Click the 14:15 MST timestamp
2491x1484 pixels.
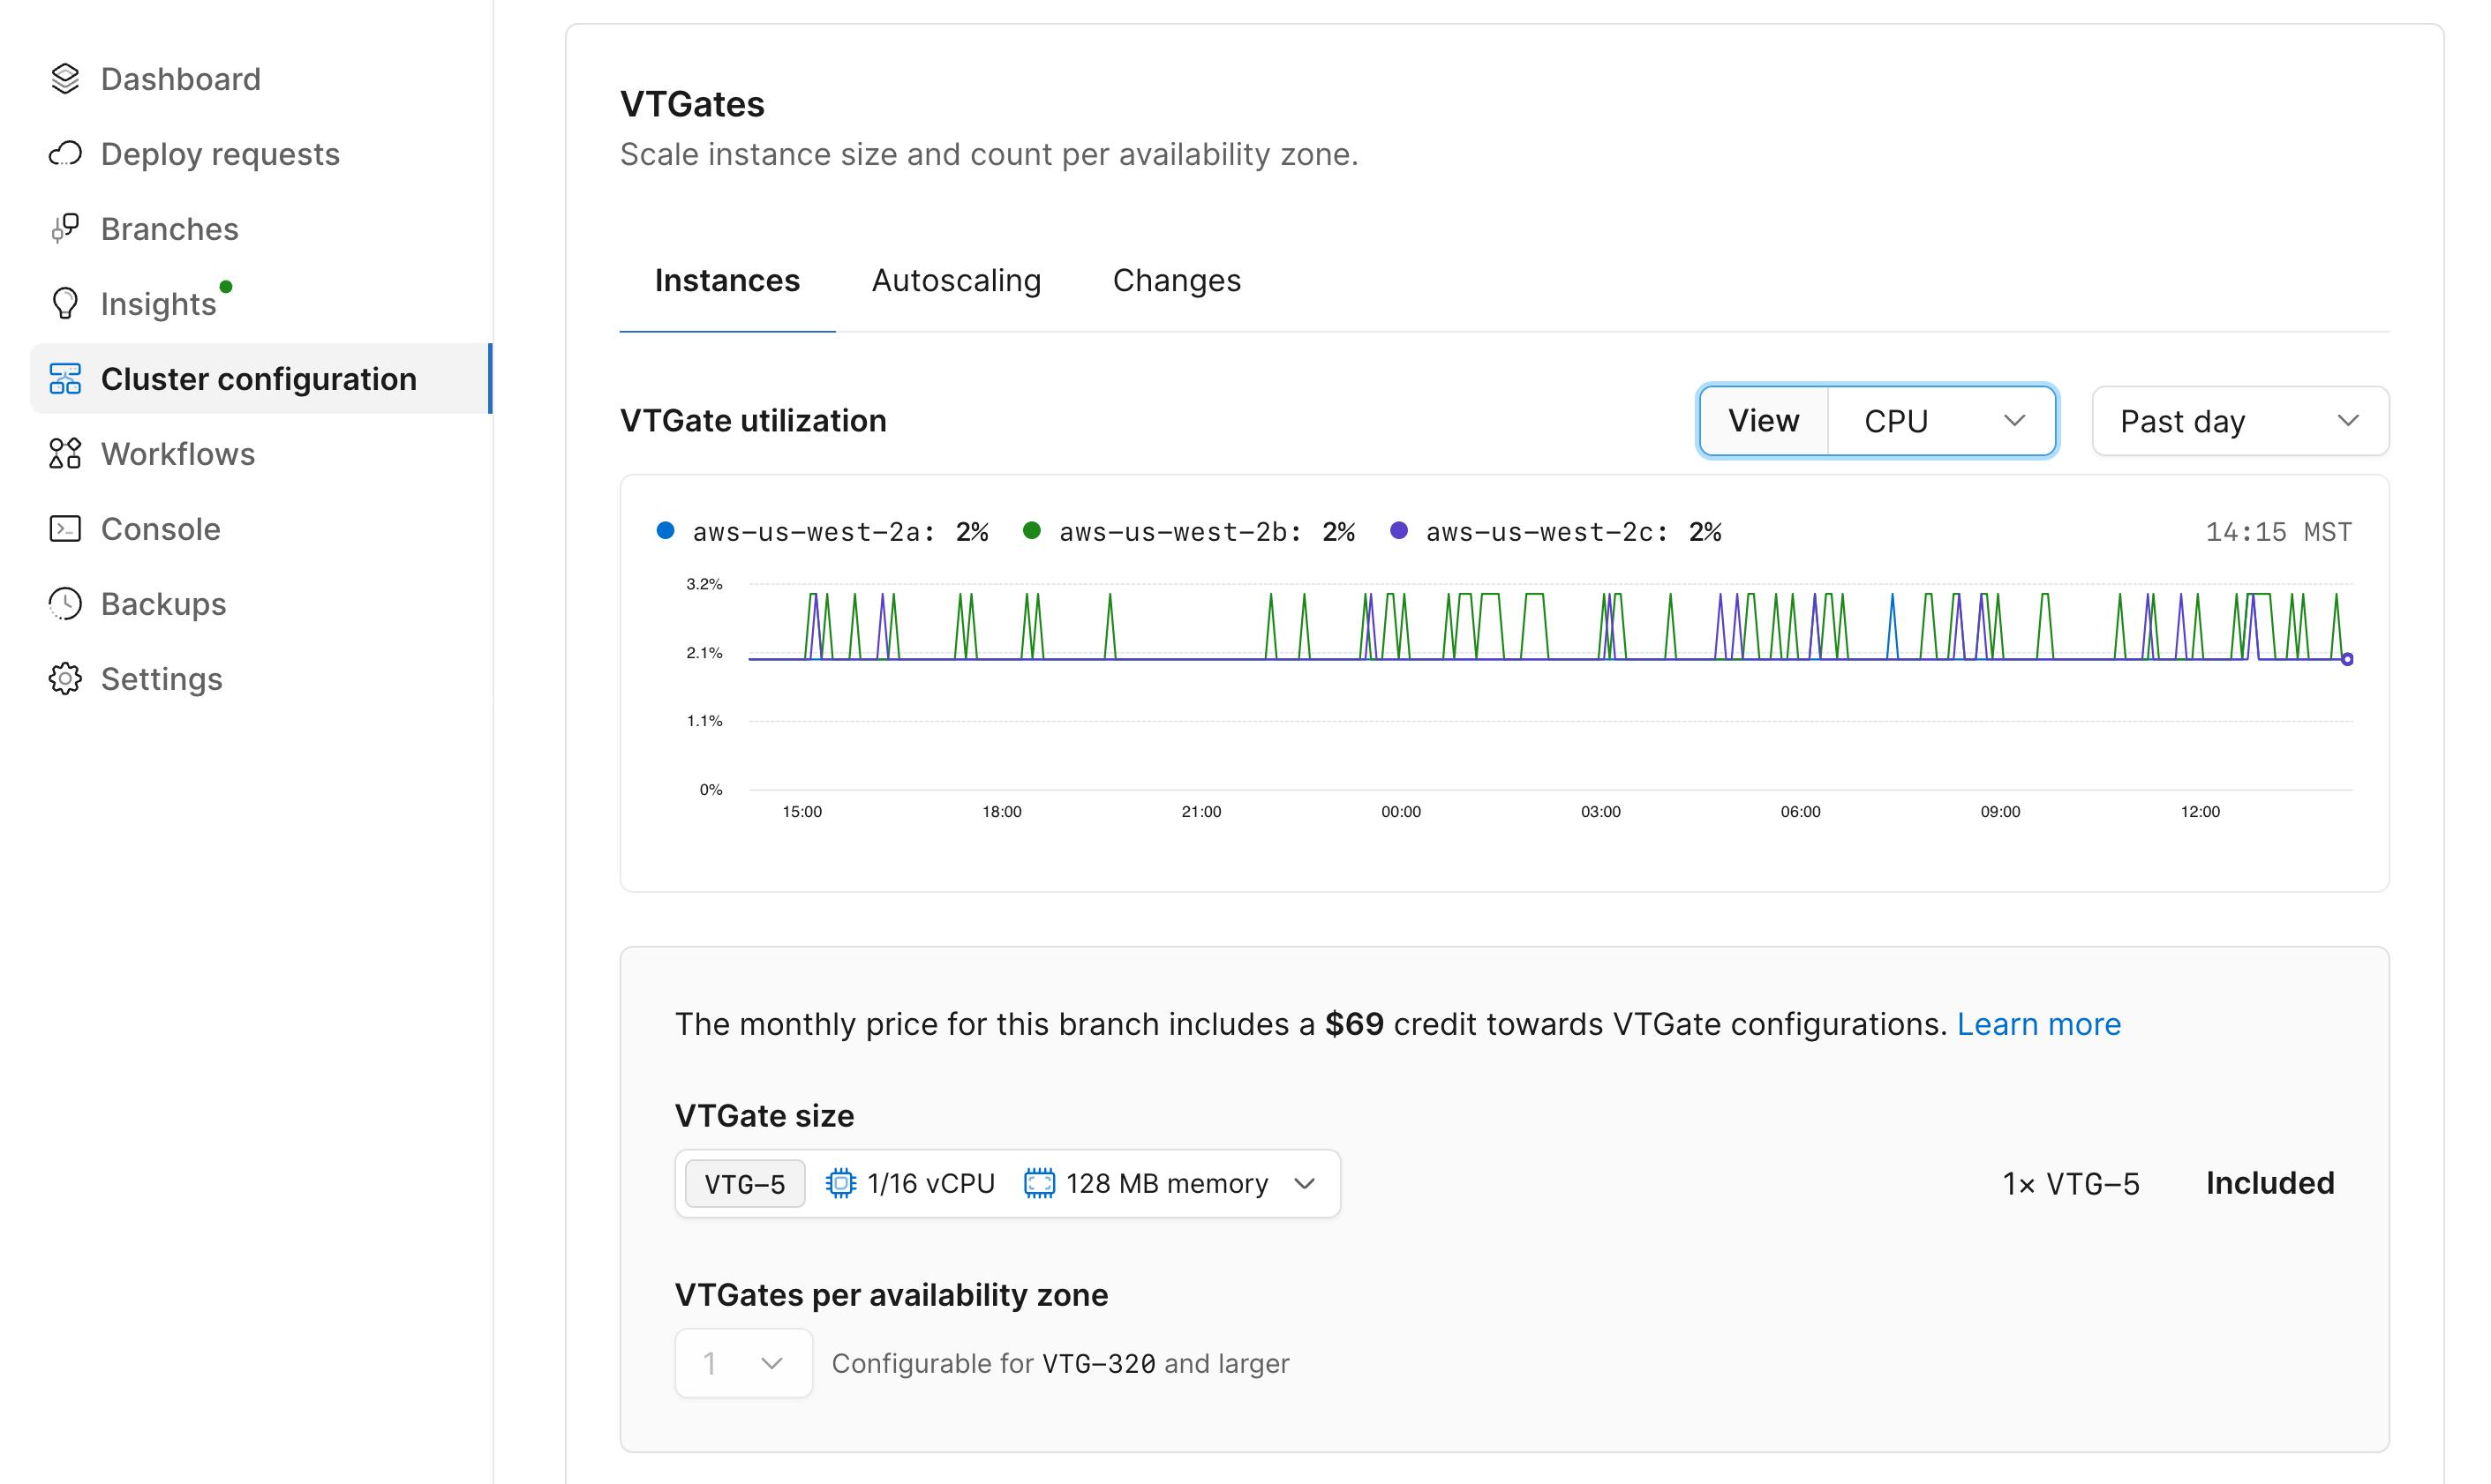click(2279, 532)
